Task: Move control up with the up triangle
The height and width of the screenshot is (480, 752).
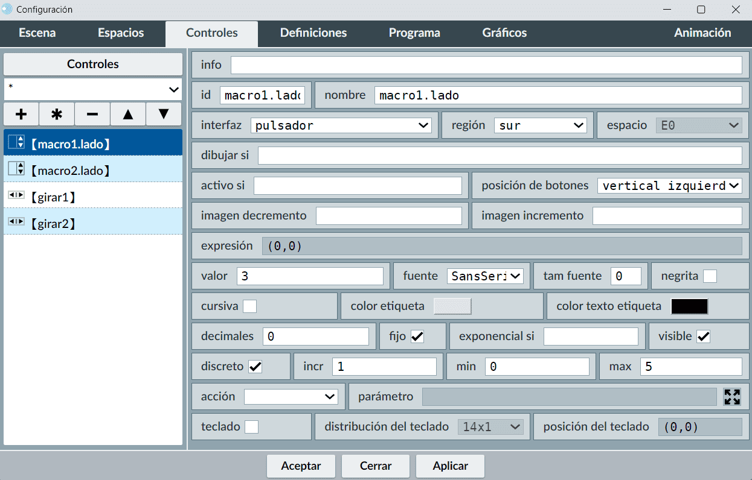Action: coord(128,114)
